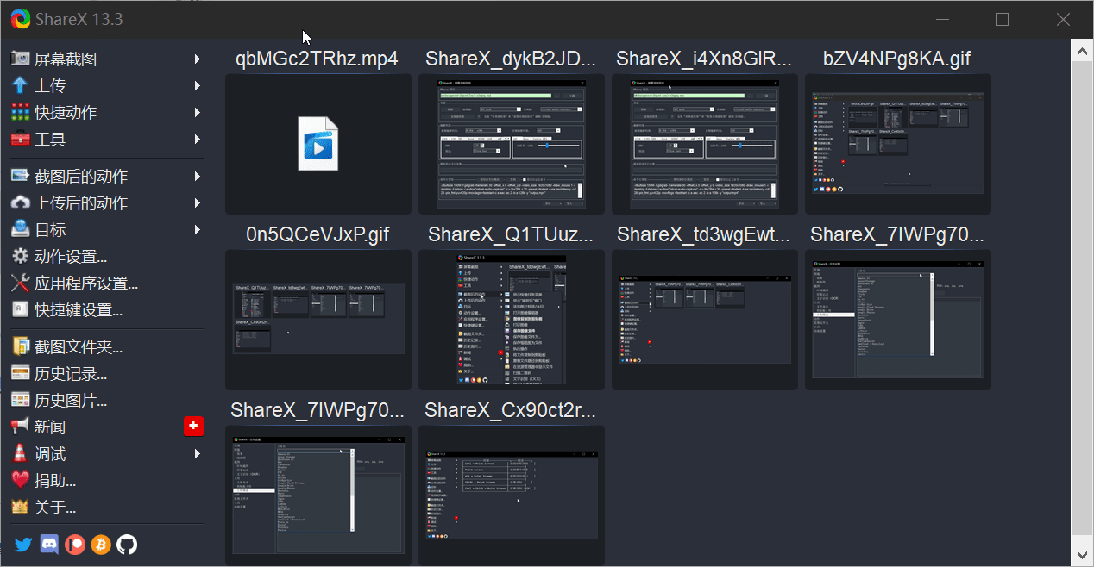The image size is (1094, 567).
Task: Expand the 快捷动作 submenu arrow
Action: [x=198, y=112]
